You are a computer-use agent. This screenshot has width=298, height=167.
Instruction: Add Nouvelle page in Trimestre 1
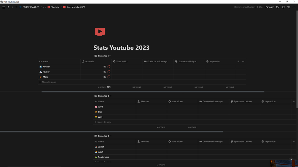[x=47, y=82]
